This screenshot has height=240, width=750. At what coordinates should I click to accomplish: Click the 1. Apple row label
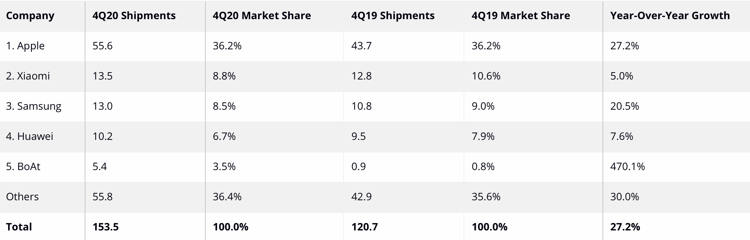click(25, 46)
